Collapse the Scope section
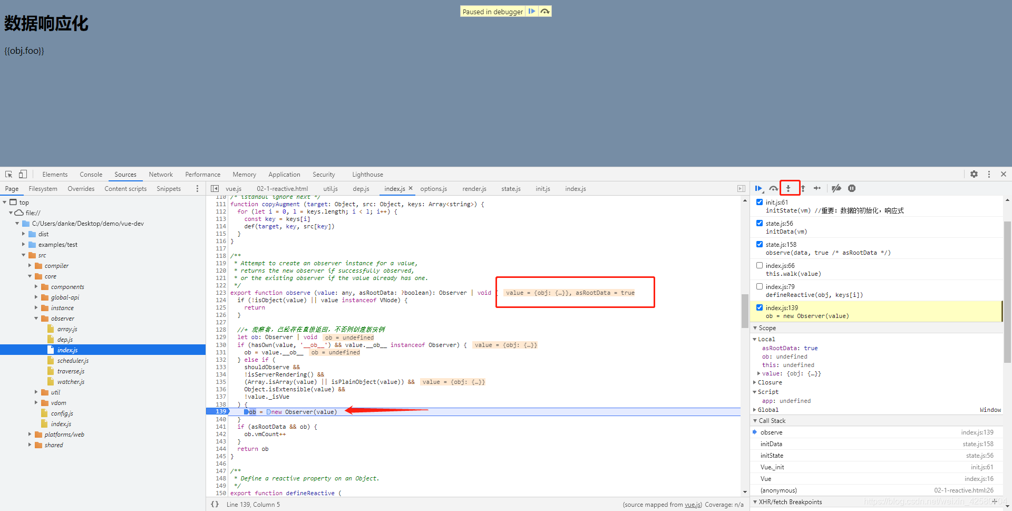 click(x=755, y=328)
